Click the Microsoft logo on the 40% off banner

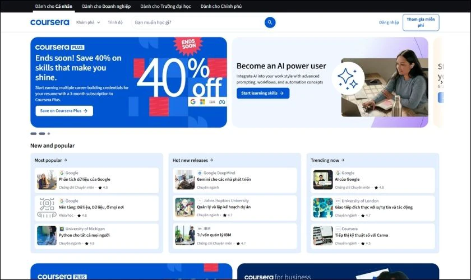(x=203, y=102)
